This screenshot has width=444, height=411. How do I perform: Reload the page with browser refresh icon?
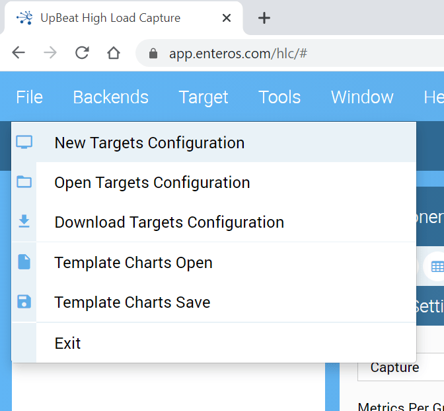point(82,53)
